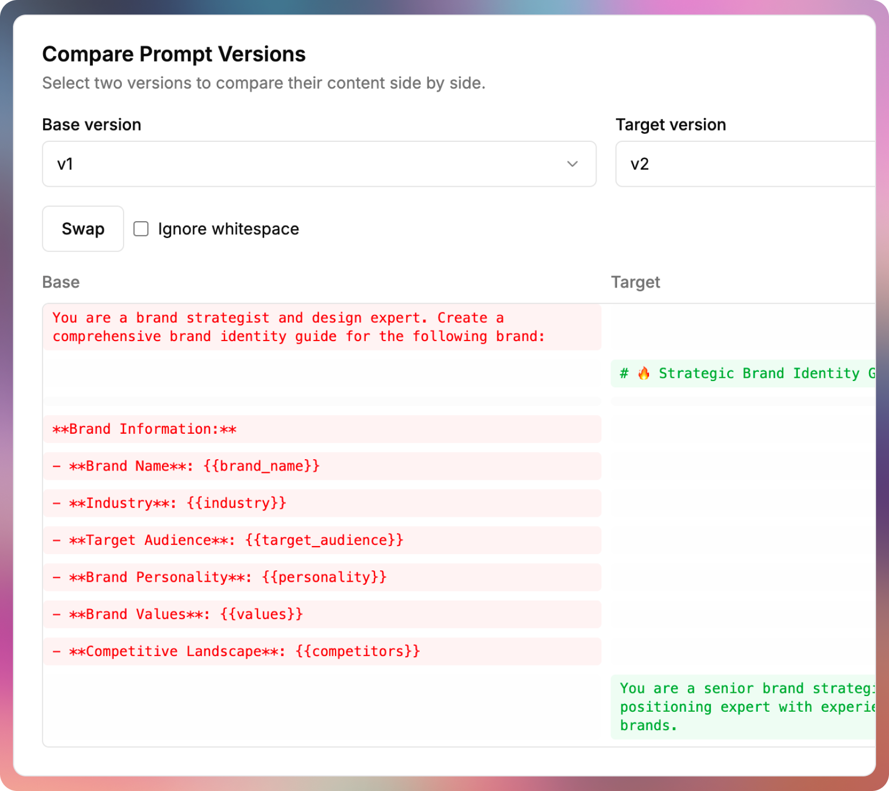Image resolution: width=889 pixels, height=791 pixels.
Task: Click the Base column header
Action: 61,282
